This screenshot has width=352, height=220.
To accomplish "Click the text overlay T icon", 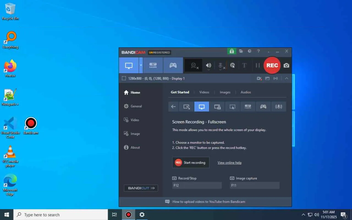I will (x=244, y=65).
